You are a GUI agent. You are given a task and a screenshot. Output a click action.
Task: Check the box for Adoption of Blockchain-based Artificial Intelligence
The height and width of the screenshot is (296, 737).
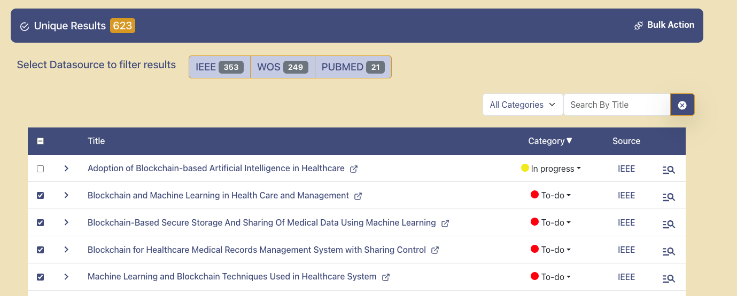tap(40, 169)
